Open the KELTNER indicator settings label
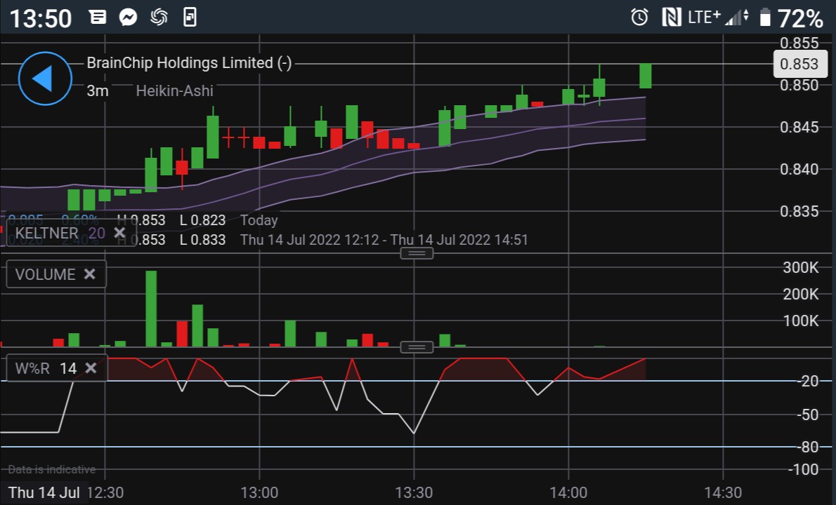 coord(47,233)
